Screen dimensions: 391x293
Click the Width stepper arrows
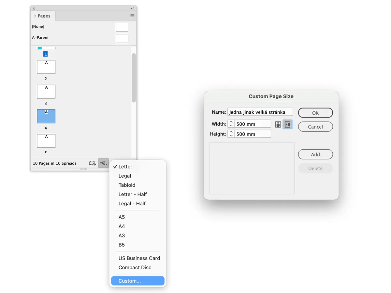click(231, 124)
